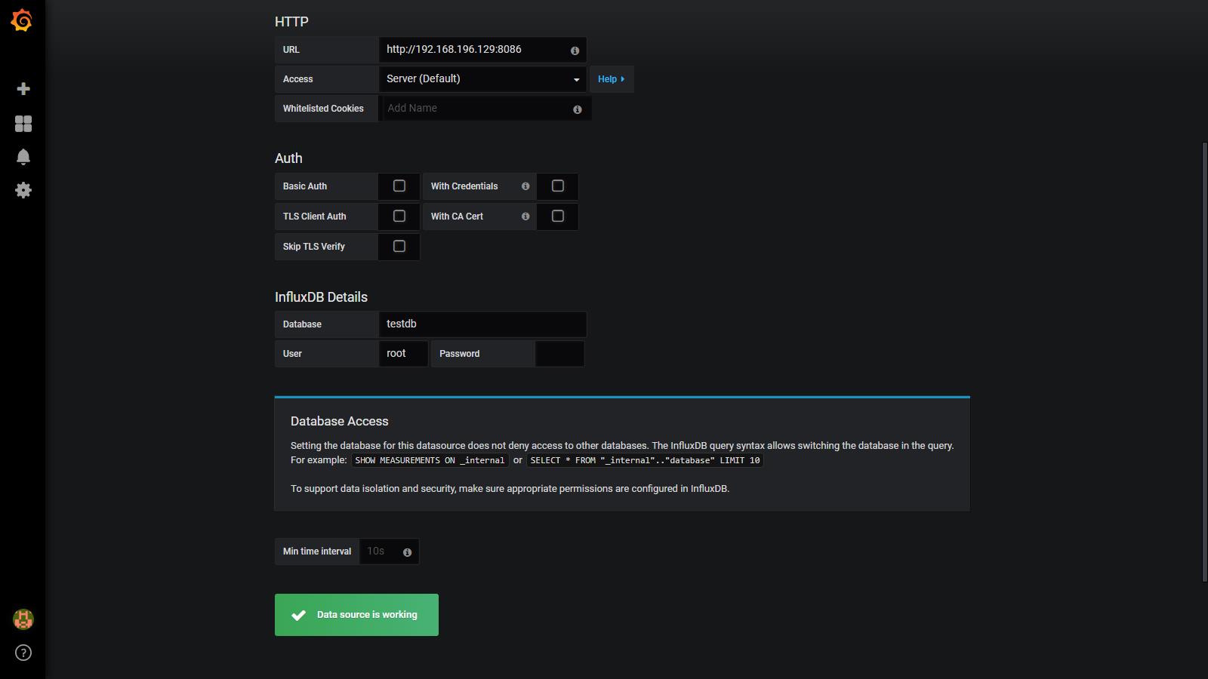Open the Help question mark icon
Viewport: 1208px width, 679px height.
click(23, 653)
